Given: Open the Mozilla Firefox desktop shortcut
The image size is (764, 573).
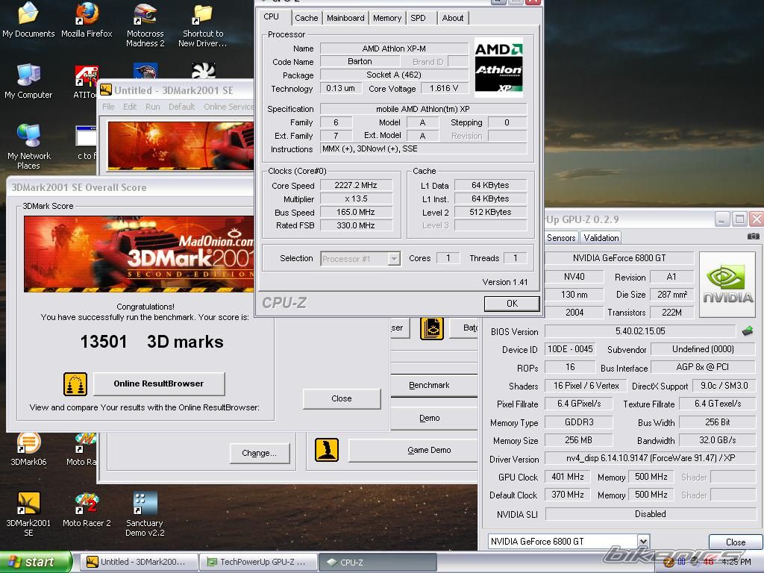Looking at the screenshot, I should (87, 15).
